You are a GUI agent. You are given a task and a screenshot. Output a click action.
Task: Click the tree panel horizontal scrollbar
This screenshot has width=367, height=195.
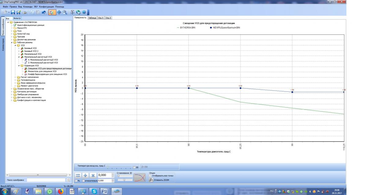(x=39, y=175)
